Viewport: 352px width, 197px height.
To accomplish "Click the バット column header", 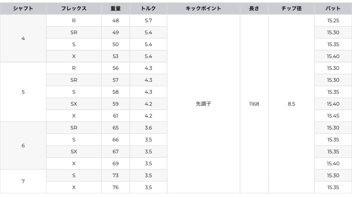I will coord(333,9).
